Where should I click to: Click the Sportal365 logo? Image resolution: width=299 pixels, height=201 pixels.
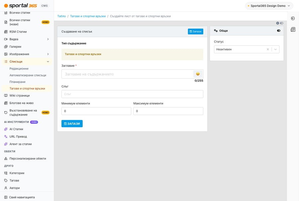pos(21,6)
